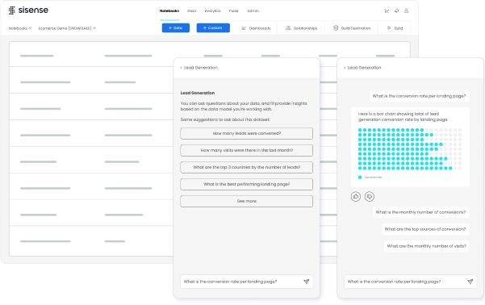Select suggestion How many leads were converted?
The height and width of the screenshot is (305, 485).
coord(246,133)
